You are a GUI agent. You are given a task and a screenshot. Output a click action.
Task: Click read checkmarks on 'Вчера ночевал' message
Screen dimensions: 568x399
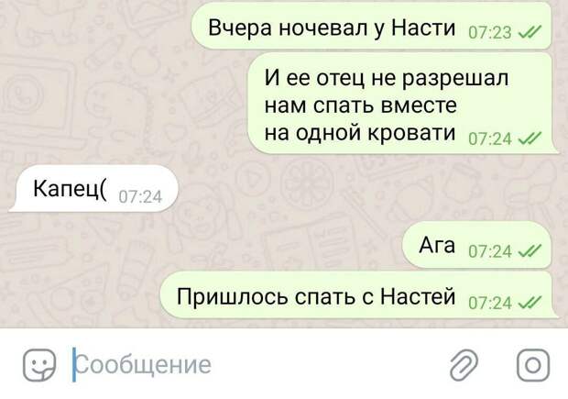point(530,32)
